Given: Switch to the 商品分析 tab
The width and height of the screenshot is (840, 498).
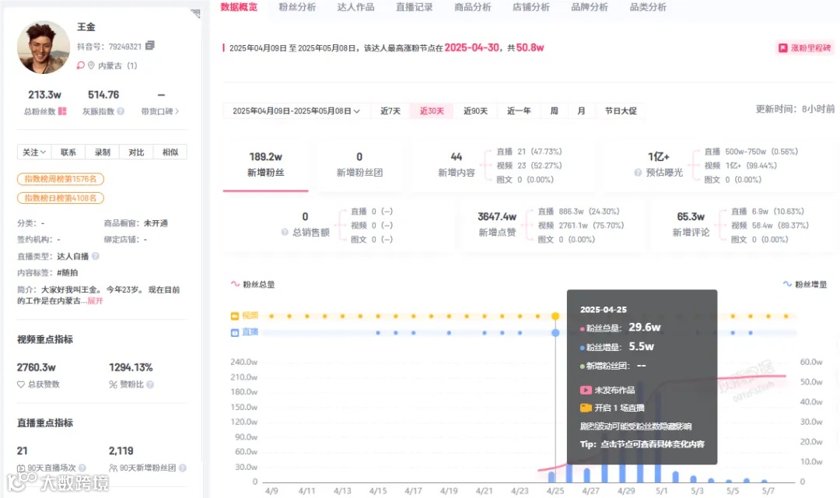Looking at the screenshot, I should point(473,7).
